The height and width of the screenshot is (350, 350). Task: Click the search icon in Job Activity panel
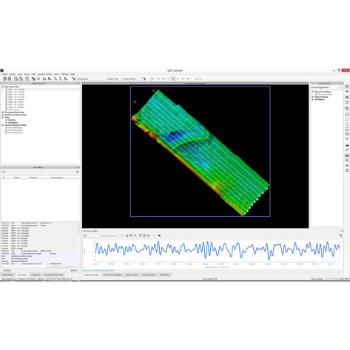click(78, 172)
